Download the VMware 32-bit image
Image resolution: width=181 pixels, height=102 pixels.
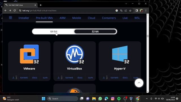pyautogui.click(x=13, y=77)
